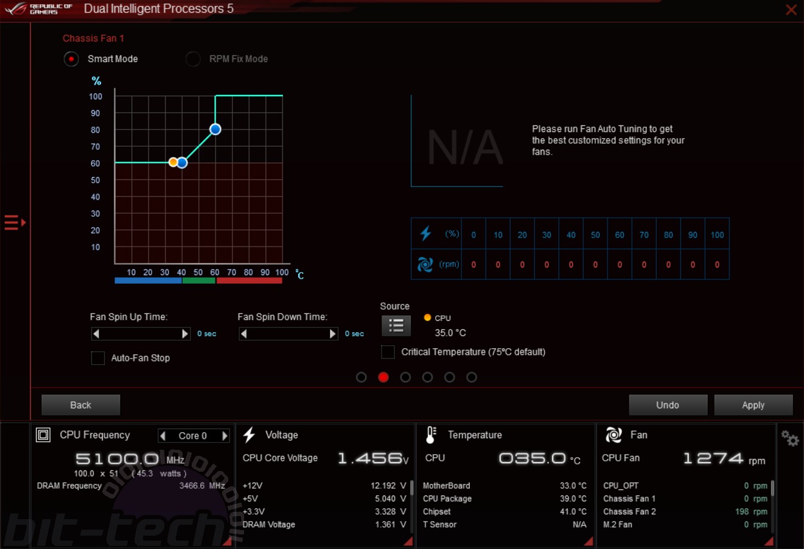Click the power percent lightning icon in table
The height and width of the screenshot is (549, 804).
[x=425, y=234]
